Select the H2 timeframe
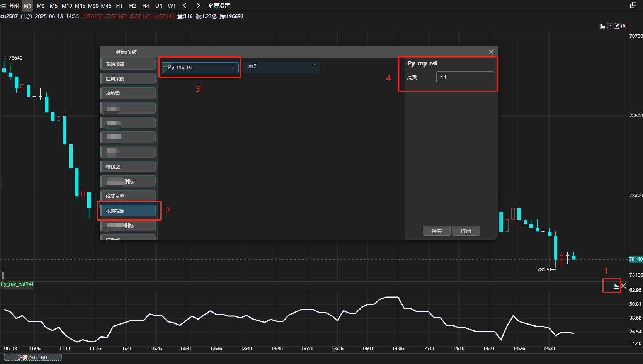Image resolution: width=643 pixels, height=364 pixels. (133, 6)
